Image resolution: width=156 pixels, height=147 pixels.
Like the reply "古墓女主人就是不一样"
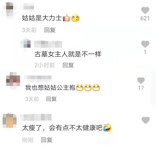tap(145, 44)
